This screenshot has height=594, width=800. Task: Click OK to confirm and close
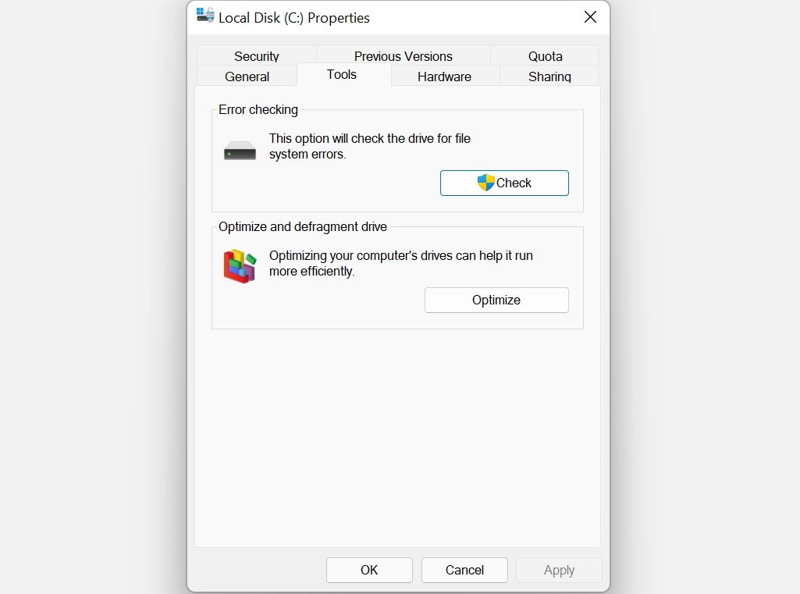tap(369, 570)
